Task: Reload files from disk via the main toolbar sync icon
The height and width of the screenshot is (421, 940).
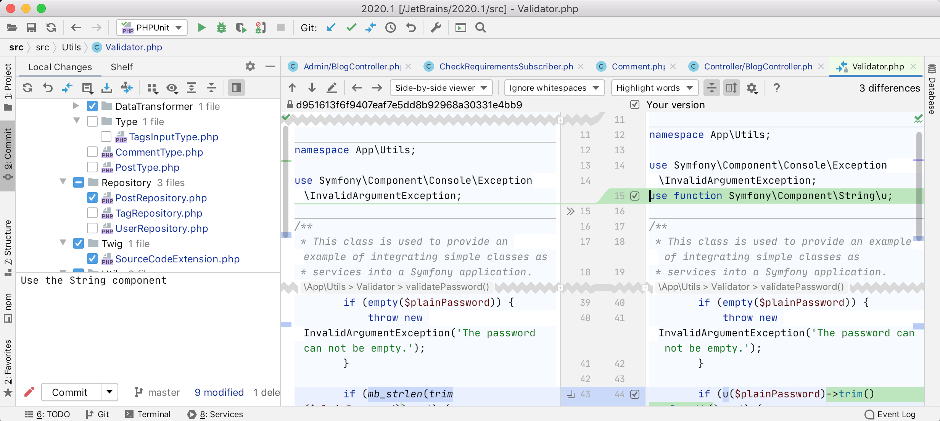Action: (51, 27)
